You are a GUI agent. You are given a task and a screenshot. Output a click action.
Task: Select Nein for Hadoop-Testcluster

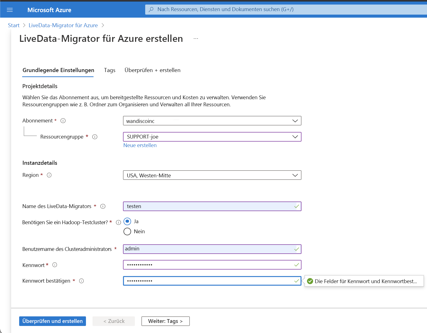127,231
